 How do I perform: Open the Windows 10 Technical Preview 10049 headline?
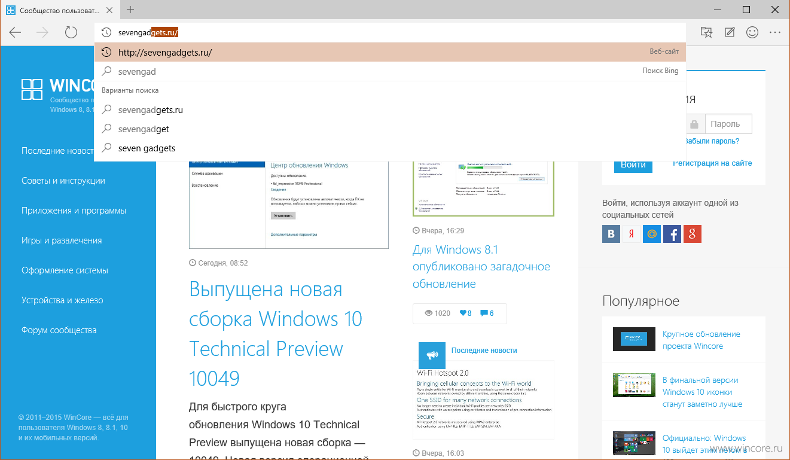click(x=276, y=334)
